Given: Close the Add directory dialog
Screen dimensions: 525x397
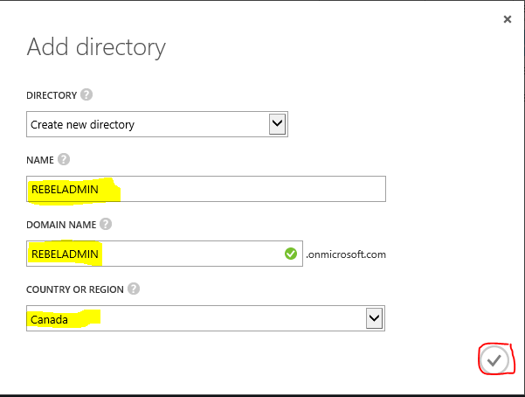Looking at the screenshot, I should tap(508, 19).
